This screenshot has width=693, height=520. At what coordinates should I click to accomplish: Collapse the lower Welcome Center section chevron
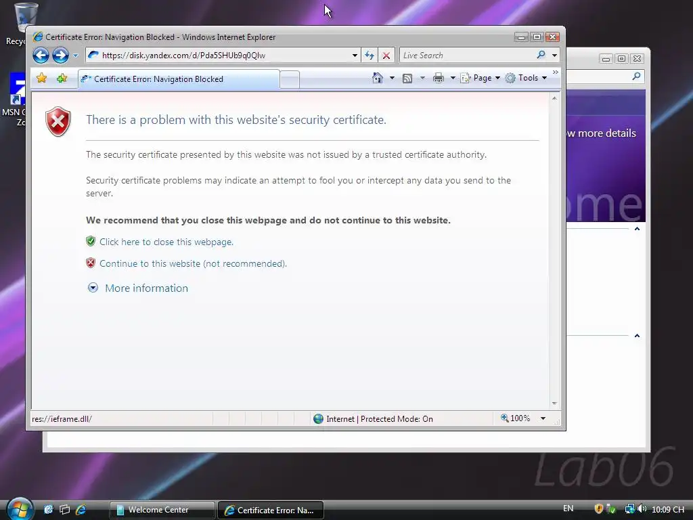[637, 336]
